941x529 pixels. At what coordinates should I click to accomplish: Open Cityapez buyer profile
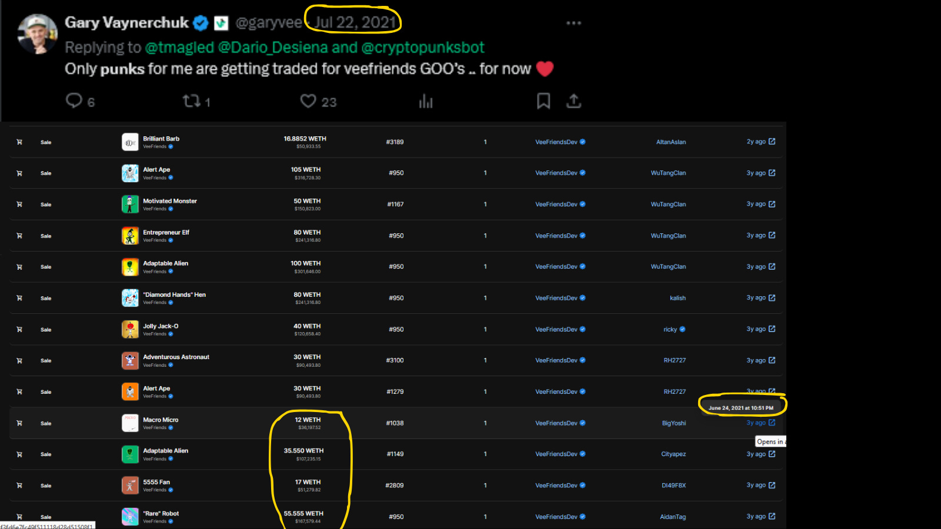(673, 454)
